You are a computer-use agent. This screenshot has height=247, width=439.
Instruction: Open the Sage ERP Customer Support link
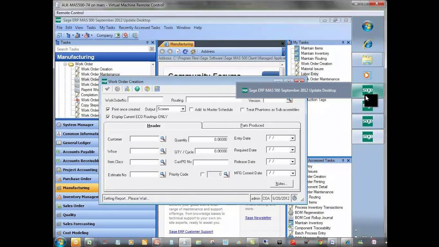191,232
